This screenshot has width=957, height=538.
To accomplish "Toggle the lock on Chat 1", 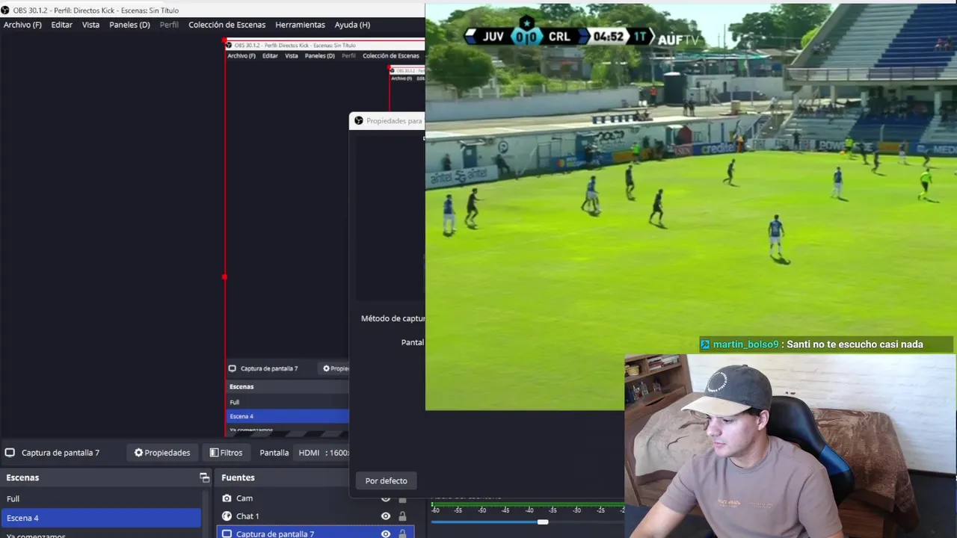I will [x=402, y=516].
